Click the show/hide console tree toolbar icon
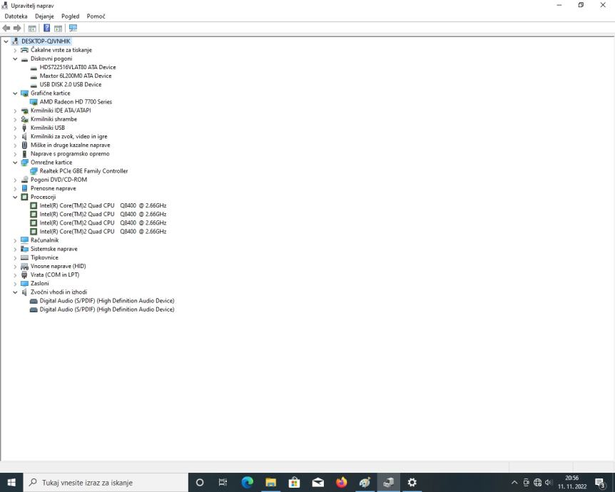The height and width of the screenshot is (492, 615). click(x=31, y=29)
